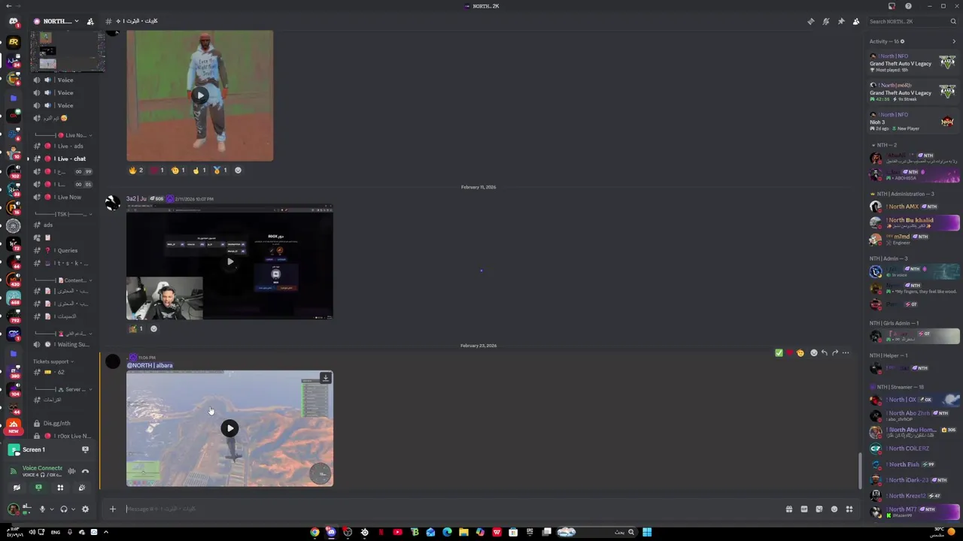Viewport: 963px width, 541px height.
Task: Open the Live - ads channel
Action: [x=64, y=146]
